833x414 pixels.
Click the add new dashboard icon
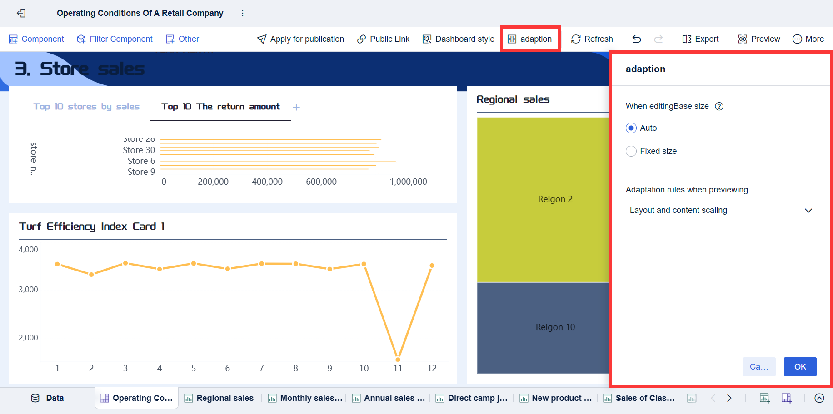coord(787,398)
